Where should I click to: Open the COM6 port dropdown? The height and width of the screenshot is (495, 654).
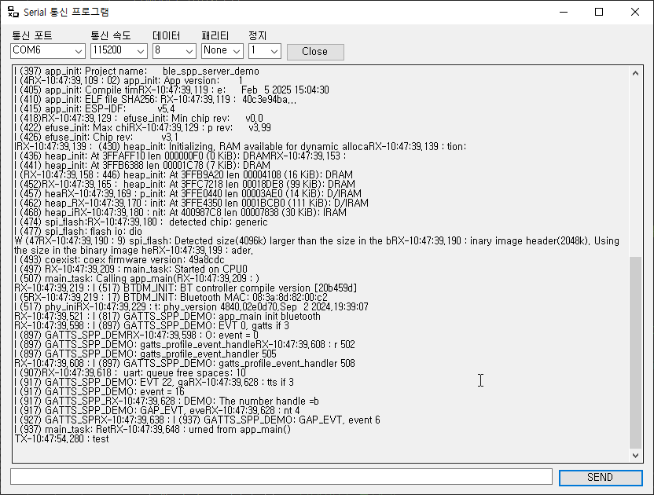click(48, 51)
